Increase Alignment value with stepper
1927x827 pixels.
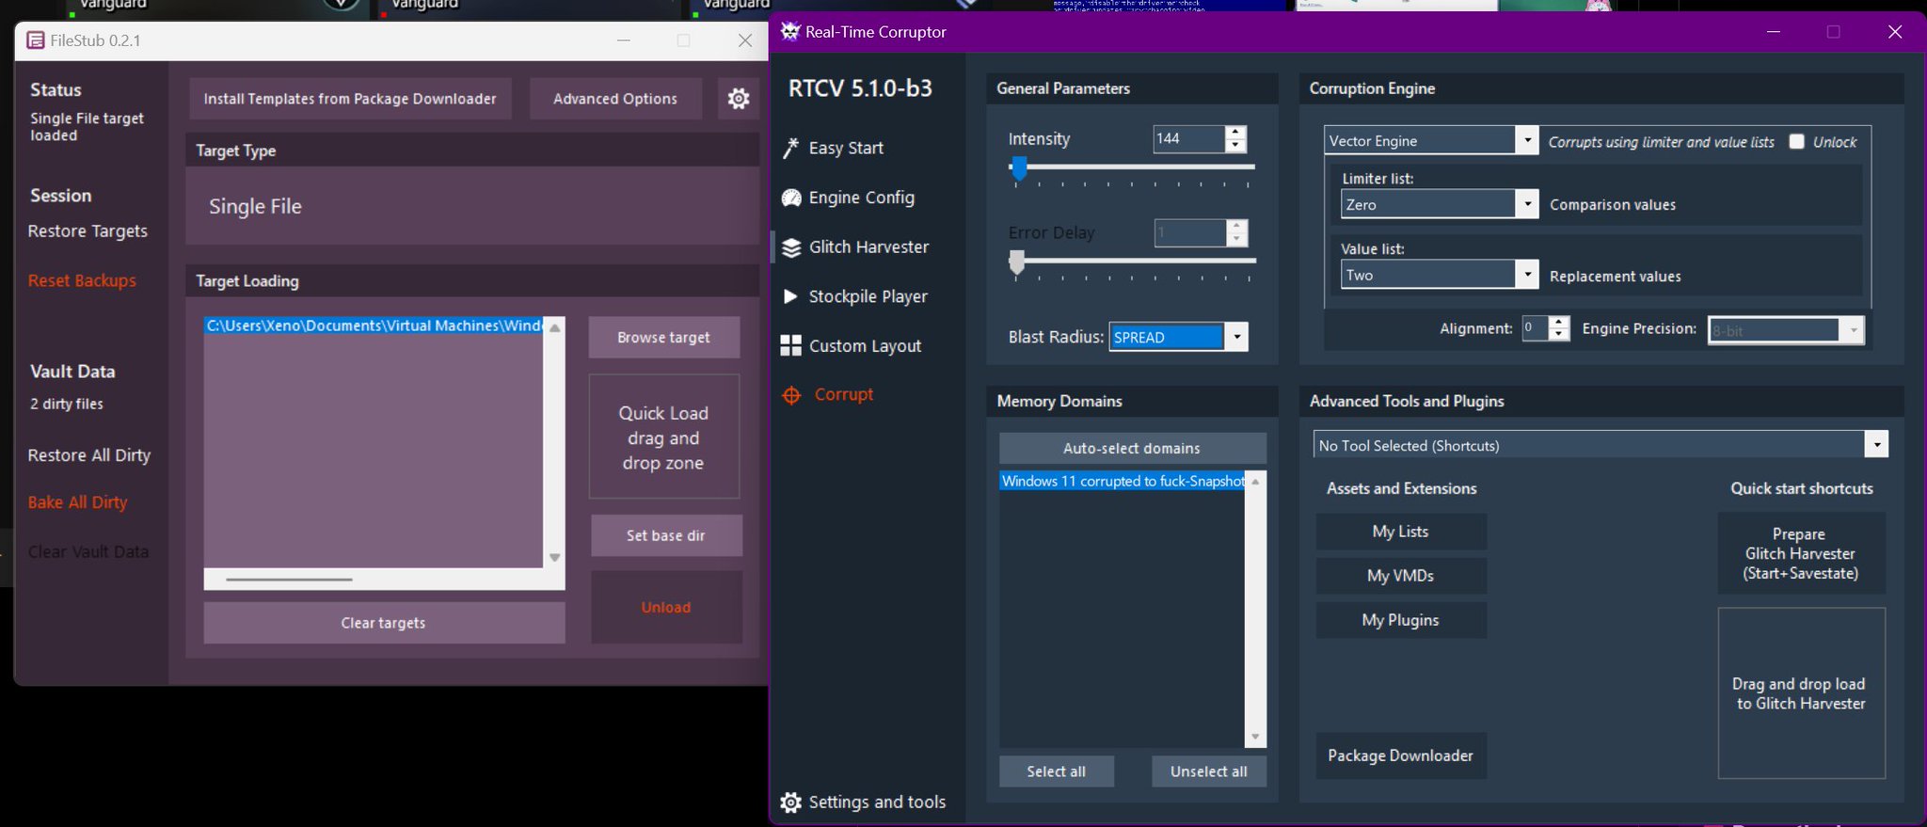pyautogui.click(x=1559, y=322)
